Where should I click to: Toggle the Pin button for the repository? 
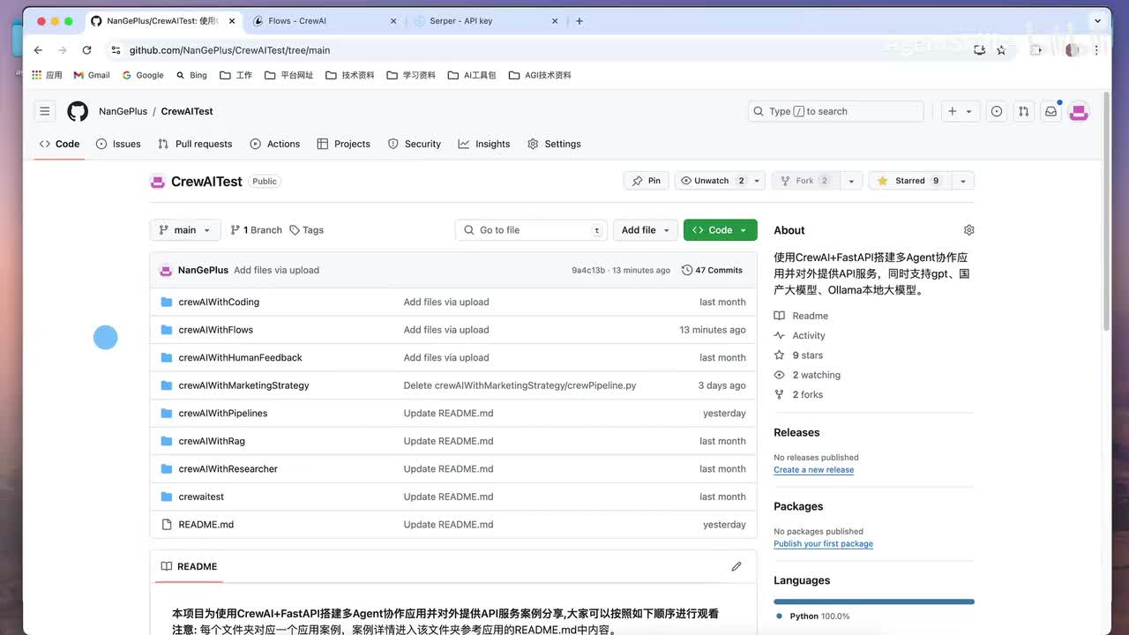click(647, 181)
